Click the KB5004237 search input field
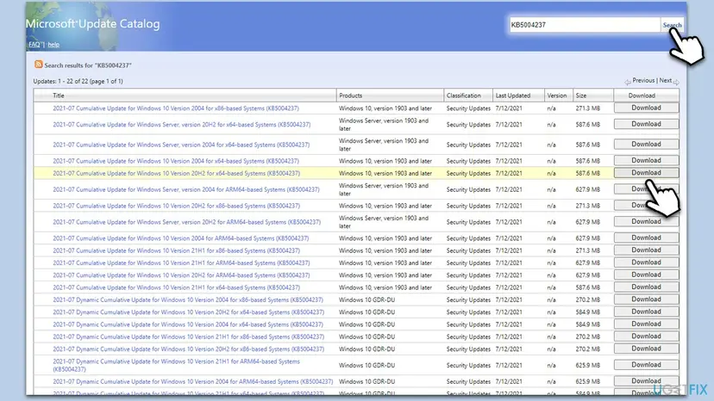Screen dimensions: 714x401 [585, 25]
